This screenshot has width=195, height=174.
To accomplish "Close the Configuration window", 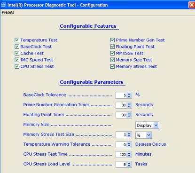I will point(192,5).
